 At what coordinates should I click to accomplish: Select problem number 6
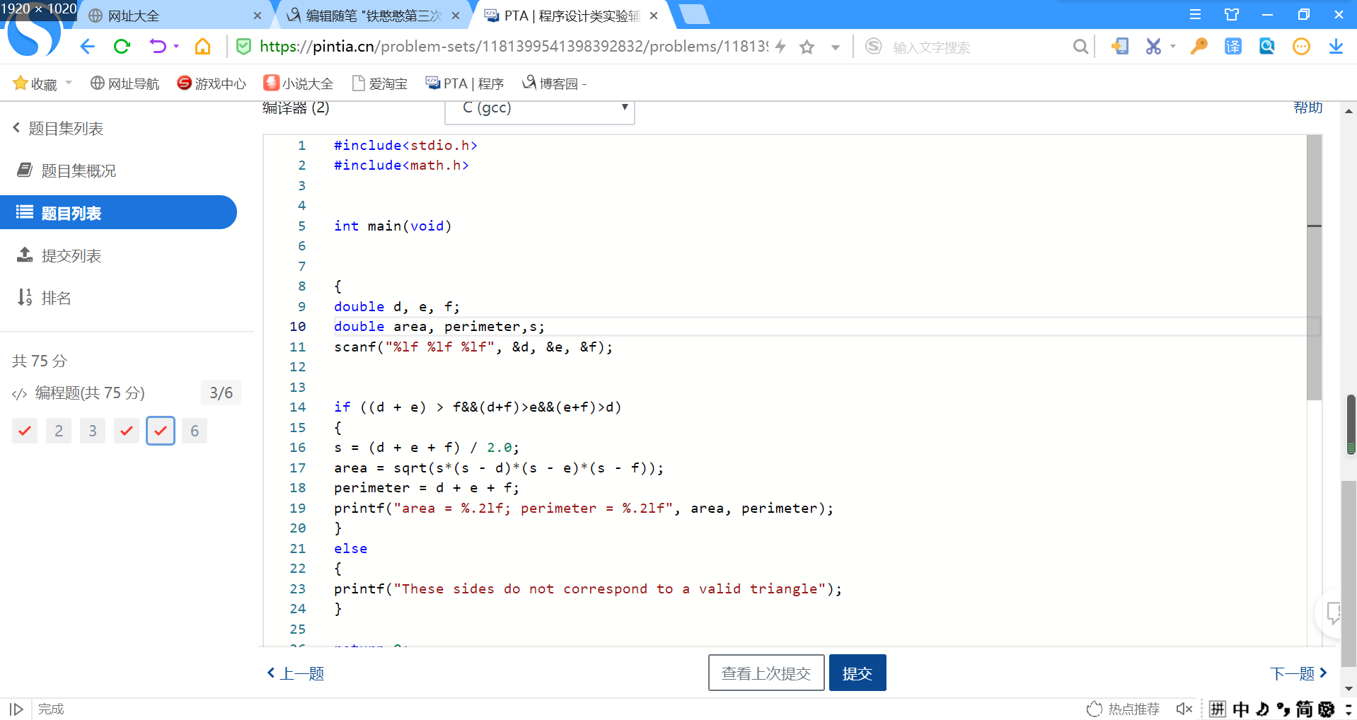click(x=195, y=431)
